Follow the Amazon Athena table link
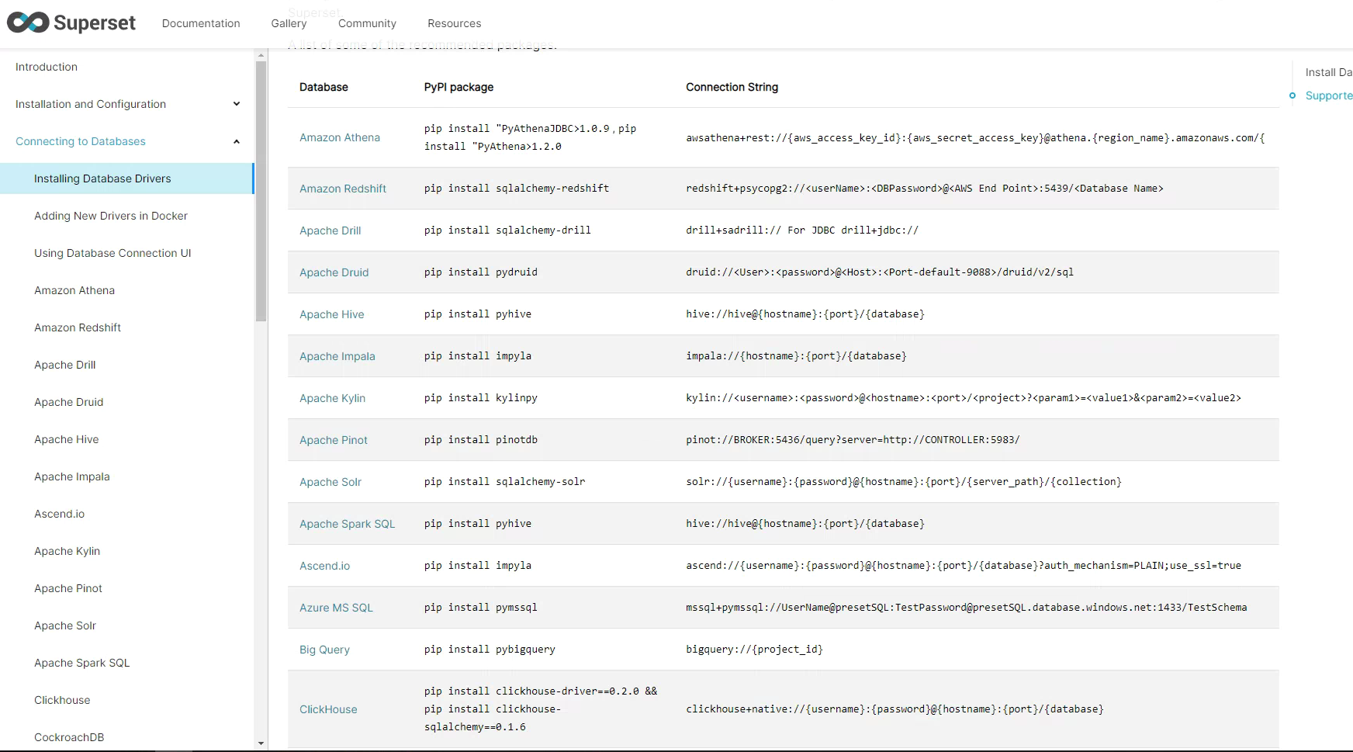1353x752 pixels. pyautogui.click(x=340, y=137)
